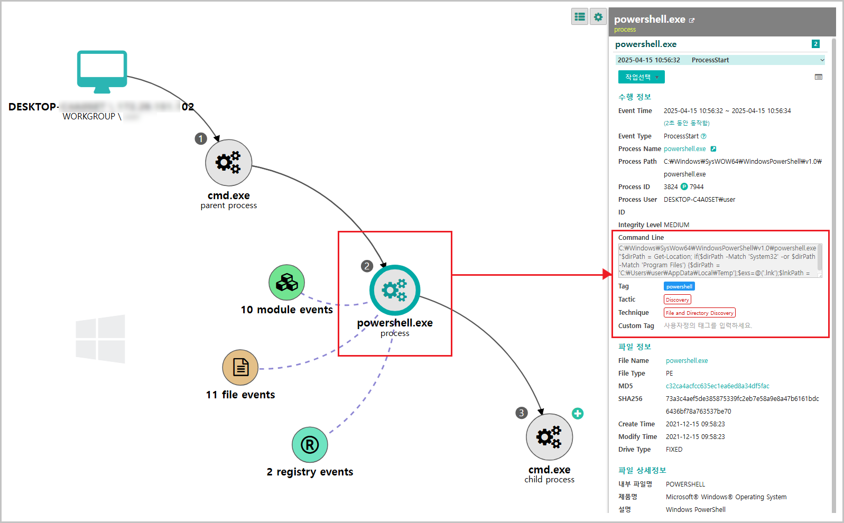Select the desktop computer host node
Viewport: 844px width, 523px height.
[102, 72]
